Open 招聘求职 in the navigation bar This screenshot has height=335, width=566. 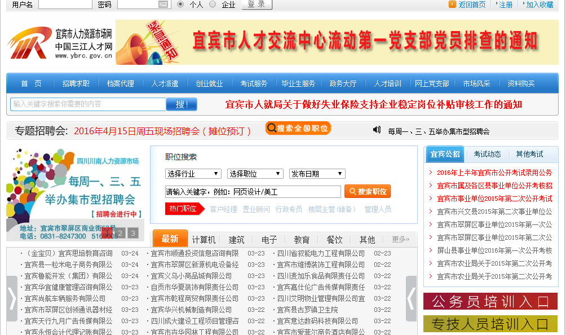point(76,83)
